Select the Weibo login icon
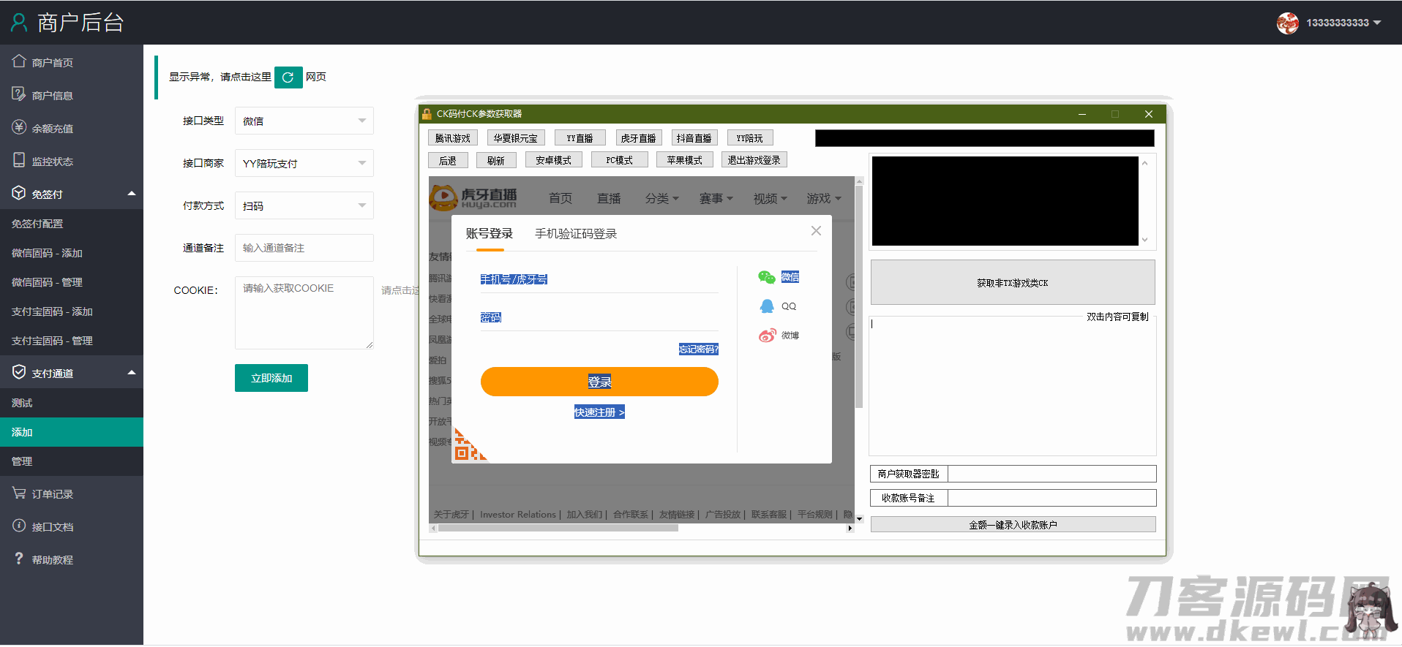This screenshot has width=1402, height=647. (766, 336)
